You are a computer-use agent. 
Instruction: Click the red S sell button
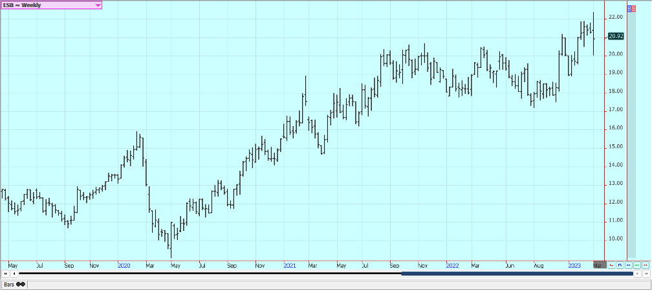coord(634,8)
